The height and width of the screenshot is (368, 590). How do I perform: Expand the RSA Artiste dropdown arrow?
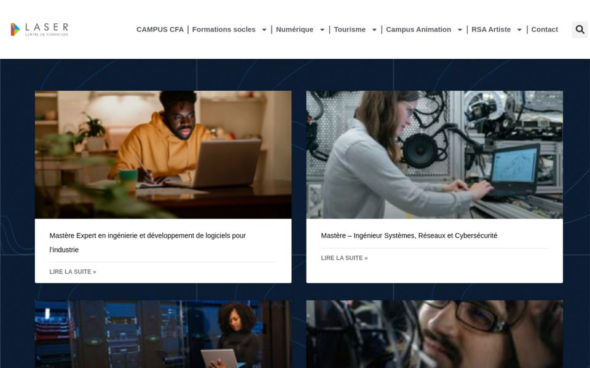click(519, 29)
